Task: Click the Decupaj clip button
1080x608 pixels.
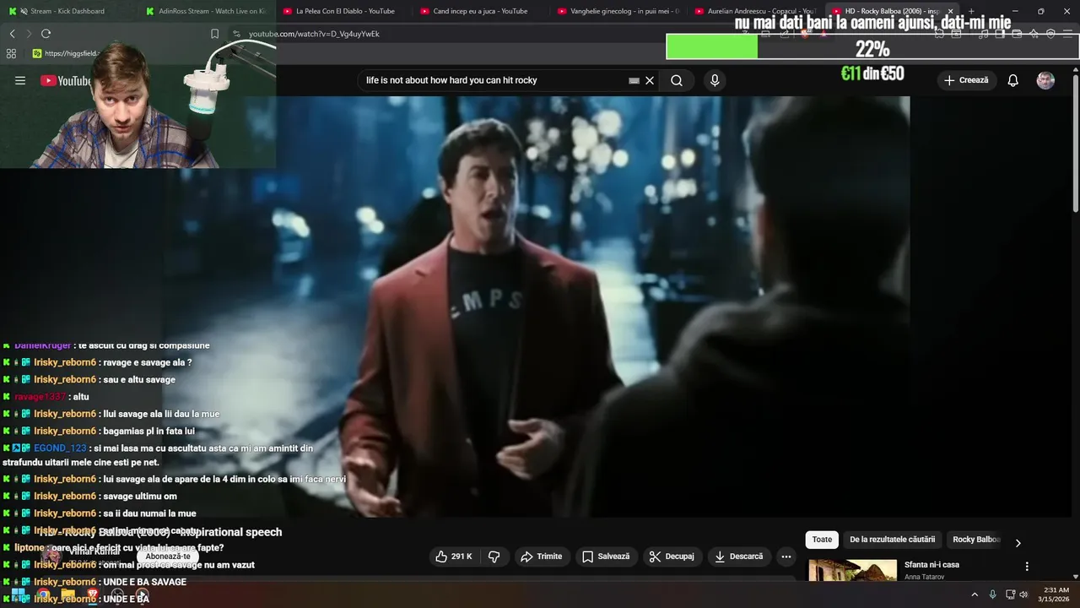Action: [x=672, y=556]
